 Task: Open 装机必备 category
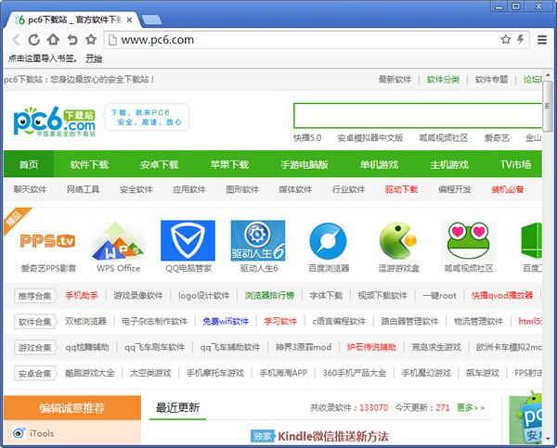click(508, 189)
